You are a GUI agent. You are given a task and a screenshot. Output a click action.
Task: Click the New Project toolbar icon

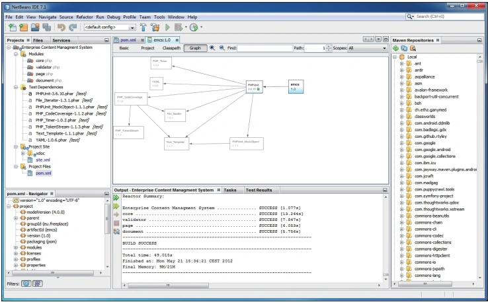coord(24,27)
